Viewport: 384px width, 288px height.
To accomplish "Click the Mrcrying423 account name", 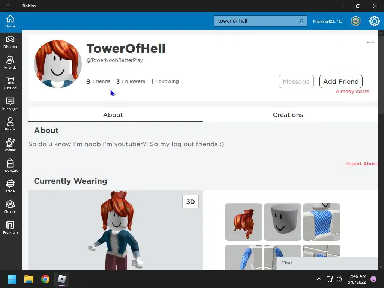I will (328, 21).
